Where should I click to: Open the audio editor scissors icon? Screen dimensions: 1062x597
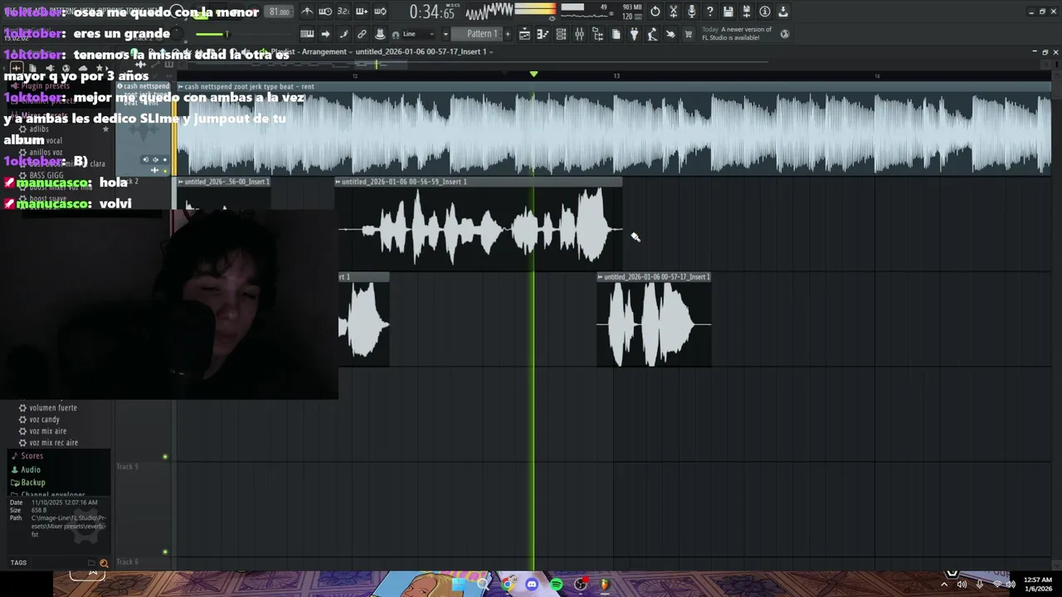[674, 12]
